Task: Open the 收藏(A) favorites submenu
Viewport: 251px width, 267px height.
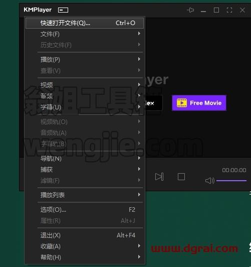Action: coord(85,246)
